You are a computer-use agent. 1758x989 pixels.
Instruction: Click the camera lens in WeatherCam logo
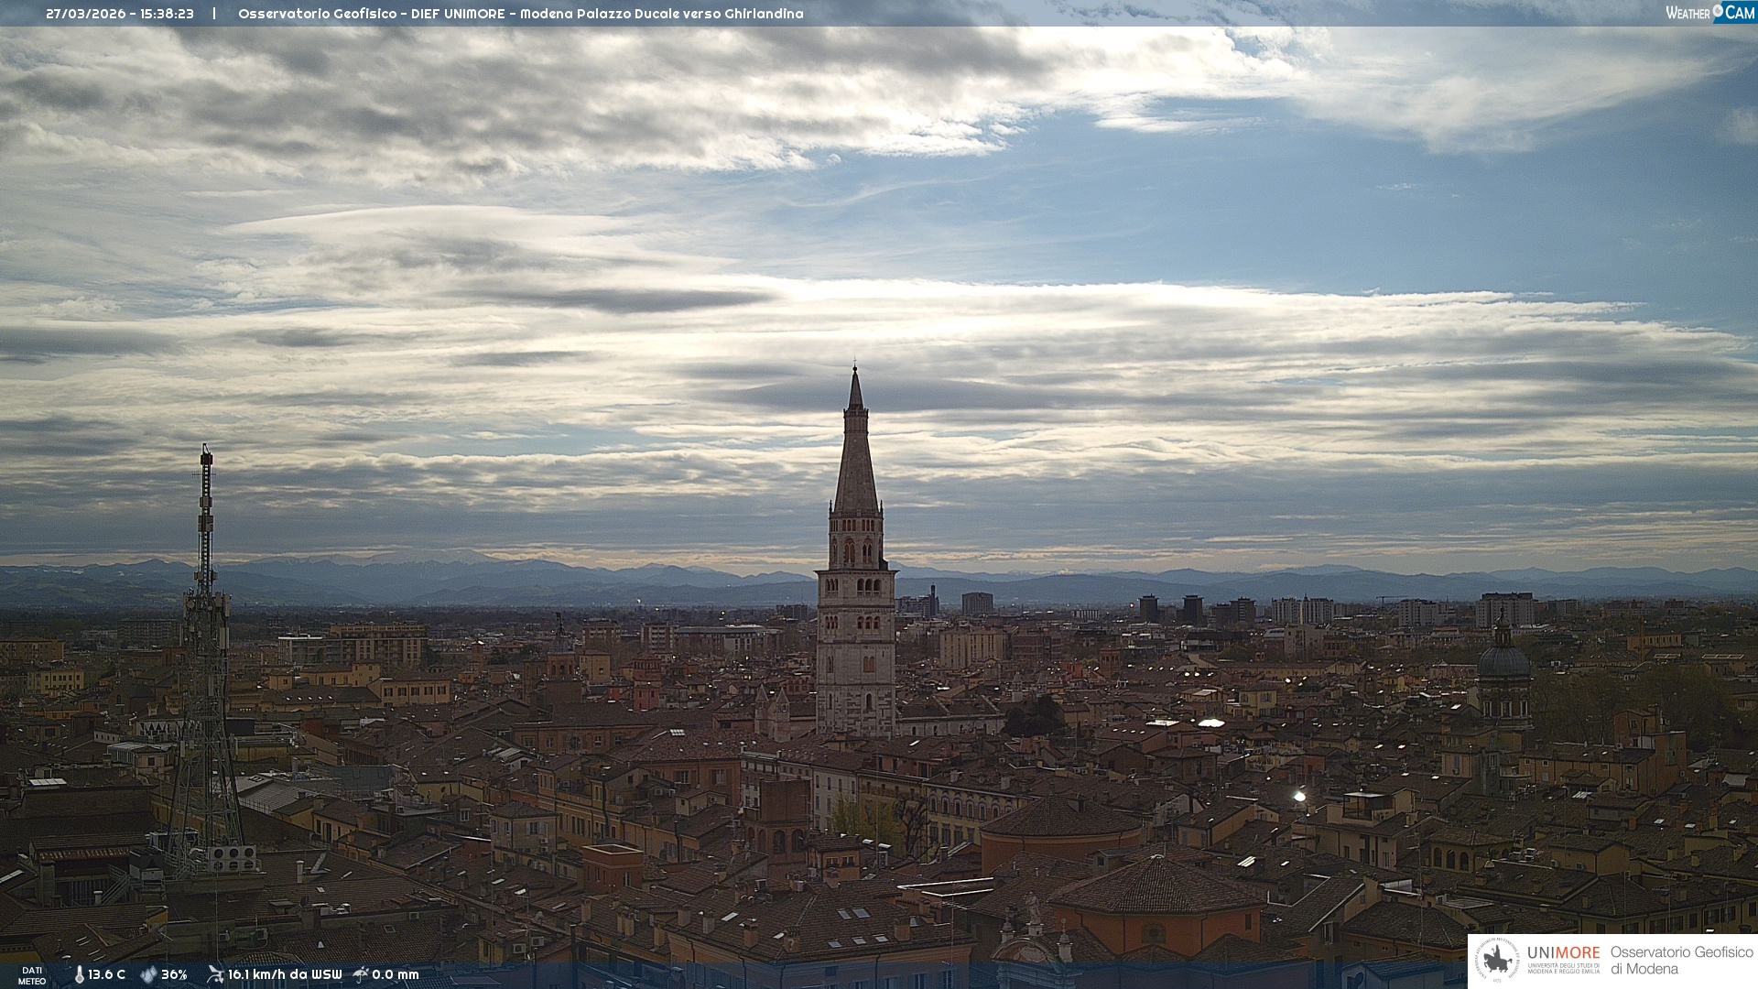[x=1718, y=11]
